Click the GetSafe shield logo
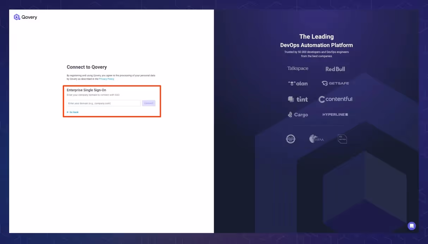Viewport: 428px width, 244px height. [x=336, y=83]
